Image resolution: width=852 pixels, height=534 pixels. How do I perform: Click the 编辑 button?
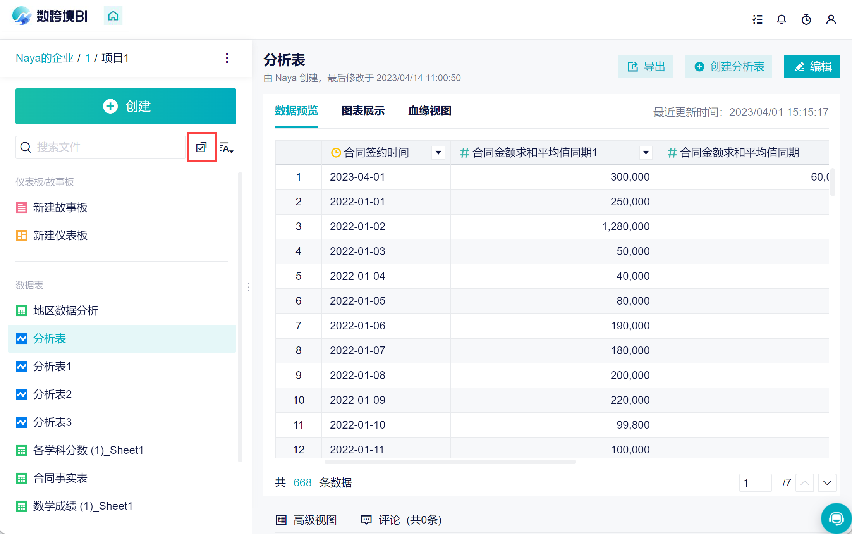812,67
